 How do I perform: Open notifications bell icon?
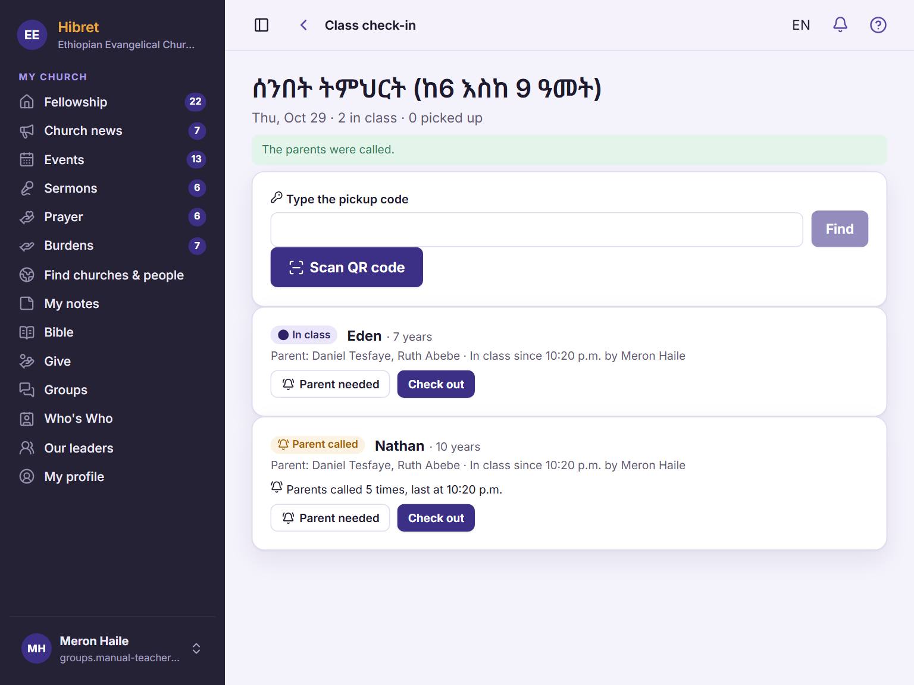(840, 25)
